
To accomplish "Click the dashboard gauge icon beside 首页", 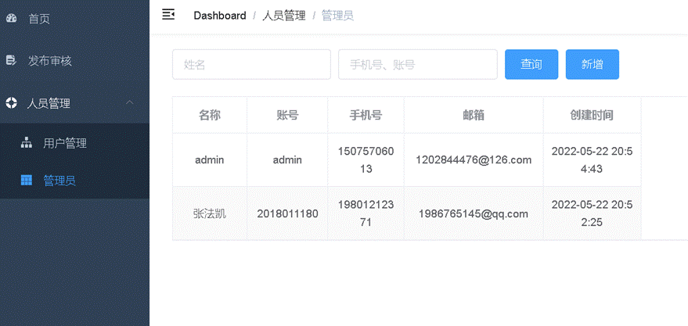I will [12, 19].
